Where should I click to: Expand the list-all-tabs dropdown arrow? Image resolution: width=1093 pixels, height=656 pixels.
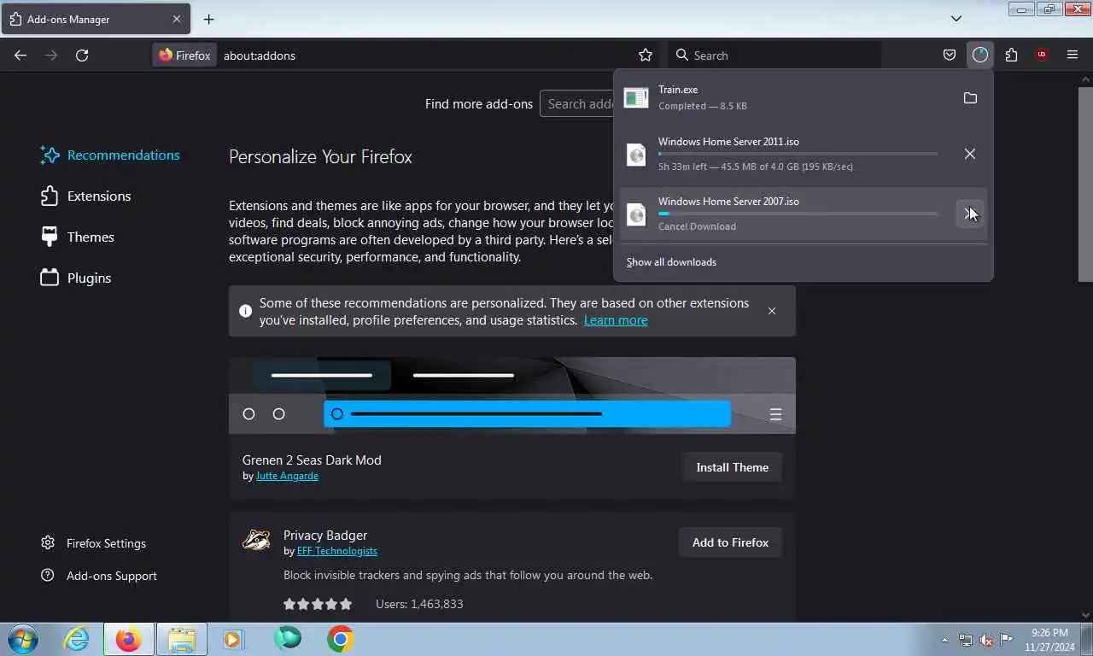coord(956,19)
